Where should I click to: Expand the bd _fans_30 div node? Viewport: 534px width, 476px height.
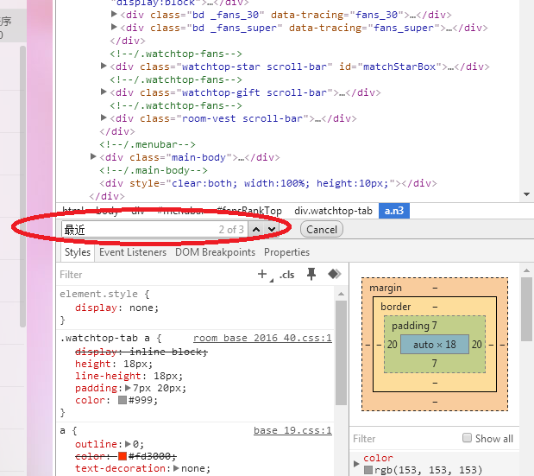pos(114,15)
